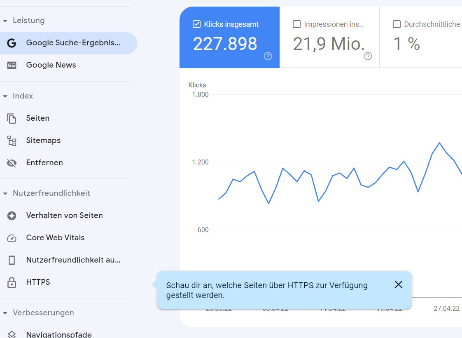The width and height of the screenshot is (462, 338).
Task: Enable the Impressionen insgesamt checkbox
Action: coord(296,24)
